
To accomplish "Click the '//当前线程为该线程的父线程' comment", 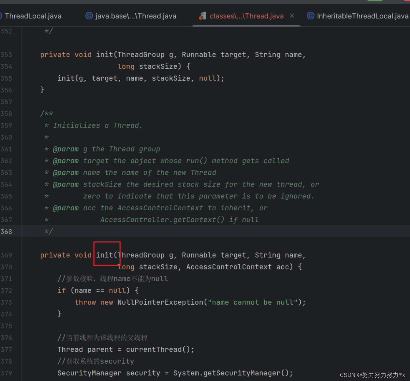I will coord(102,338).
